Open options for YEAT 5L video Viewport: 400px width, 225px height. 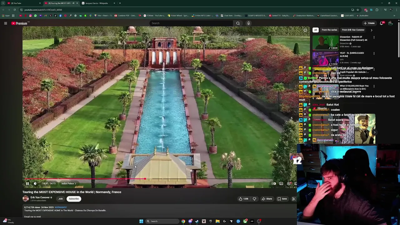[x=374, y=53]
